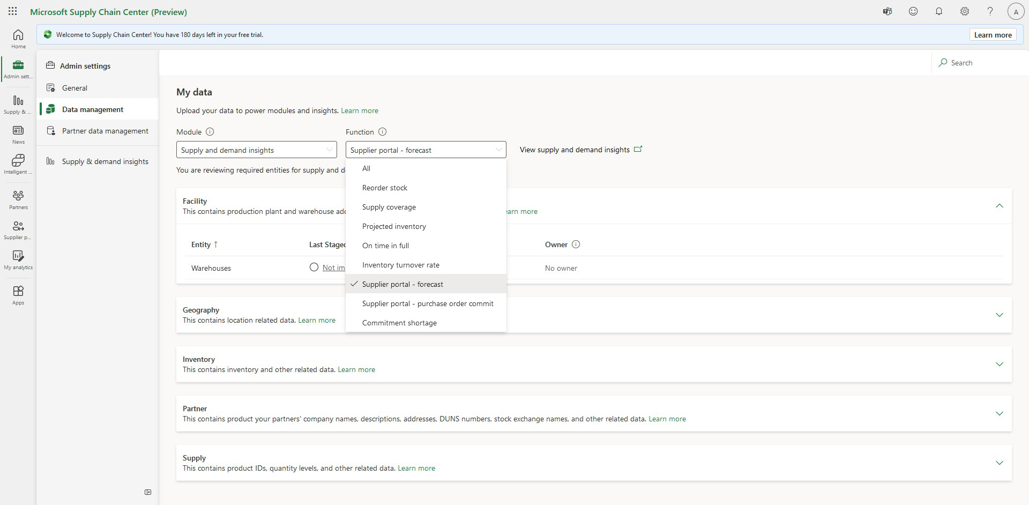Screen dimensions: 1029x505
Task: Click the Warehouses entity cell
Action: click(x=211, y=268)
